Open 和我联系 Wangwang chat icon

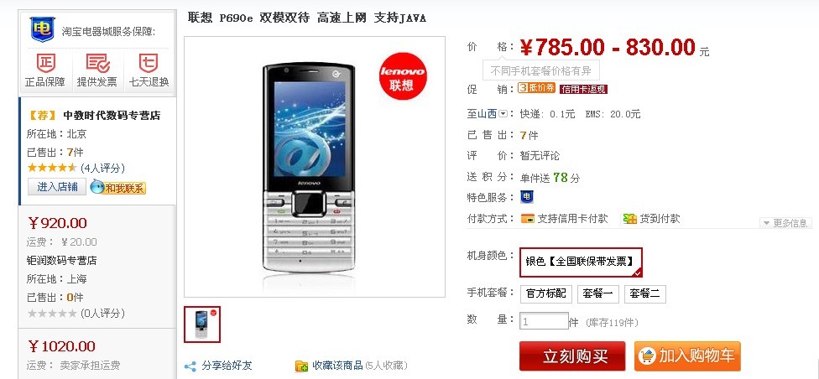(118, 187)
